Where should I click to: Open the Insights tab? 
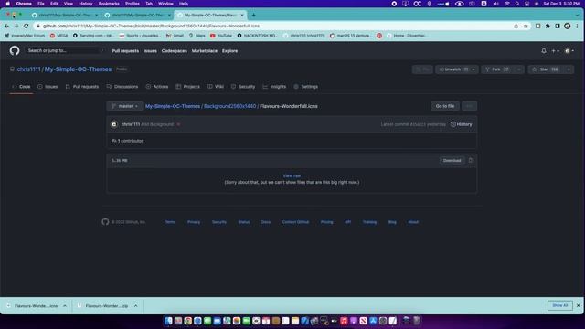click(x=274, y=87)
